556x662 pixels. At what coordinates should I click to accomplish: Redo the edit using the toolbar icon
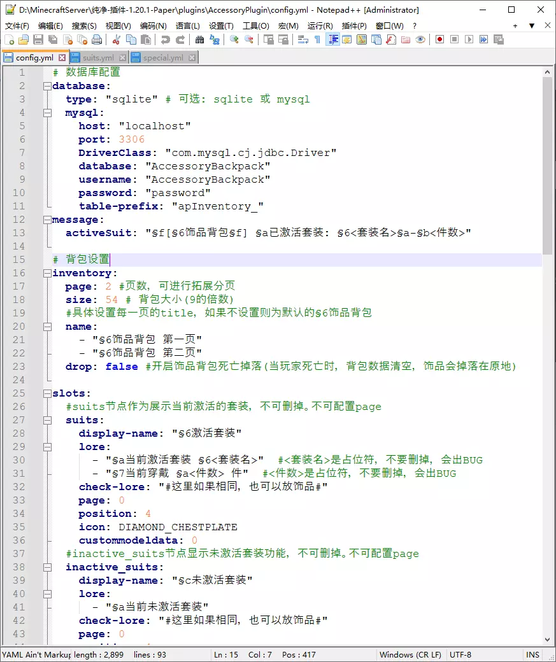tap(180, 39)
